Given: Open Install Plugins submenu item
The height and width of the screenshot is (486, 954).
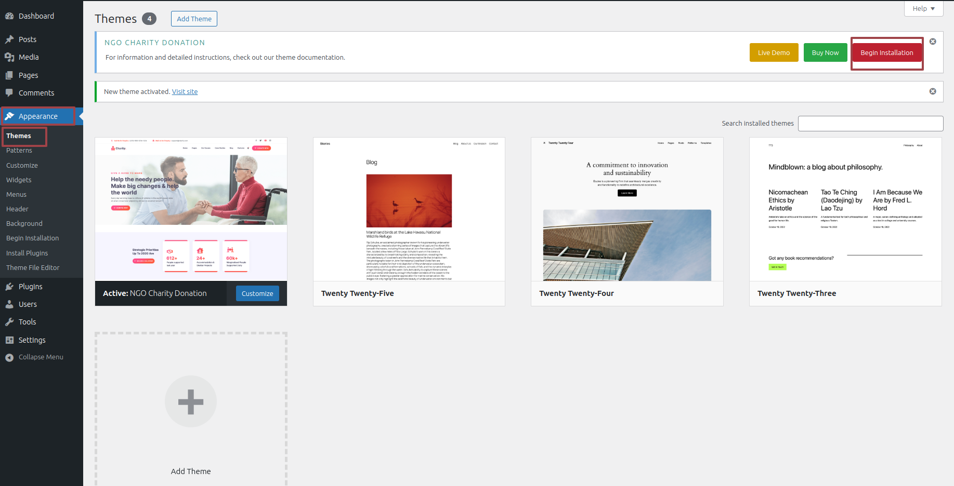Looking at the screenshot, I should point(27,253).
